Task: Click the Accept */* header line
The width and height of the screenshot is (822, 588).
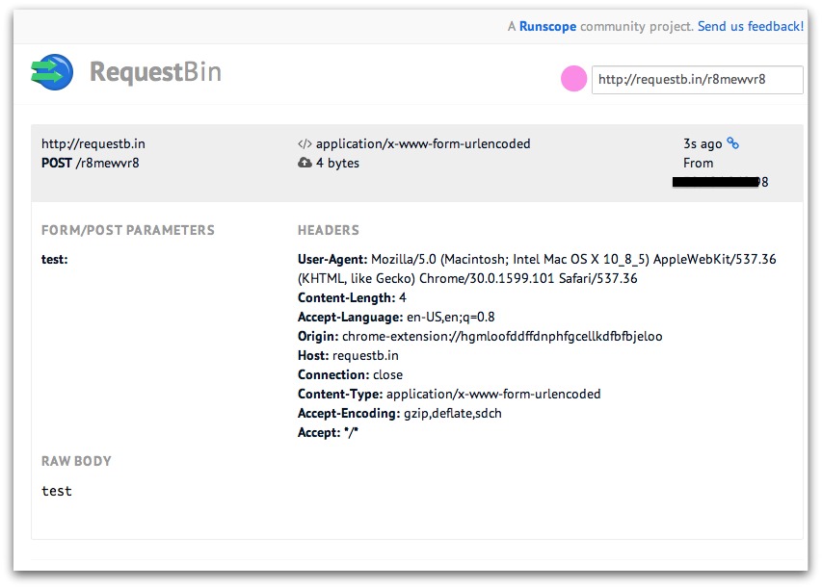Action: coord(329,432)
